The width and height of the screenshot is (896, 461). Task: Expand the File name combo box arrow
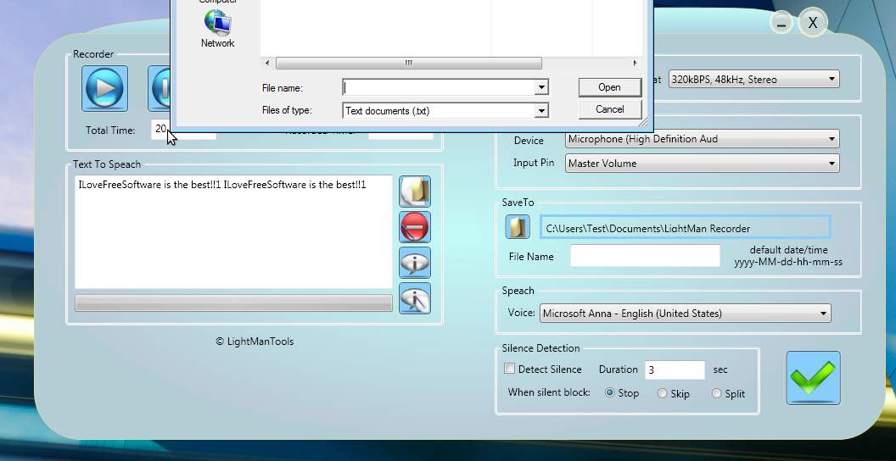pyautogui.click(x=540, y=87)
